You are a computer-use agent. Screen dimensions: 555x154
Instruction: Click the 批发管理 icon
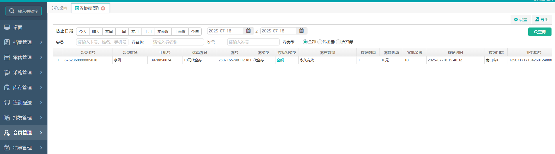tap(7, 118)
